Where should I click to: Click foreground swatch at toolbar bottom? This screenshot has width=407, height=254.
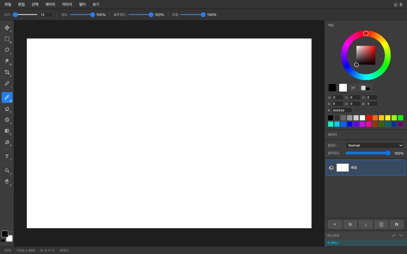point(5,234)
